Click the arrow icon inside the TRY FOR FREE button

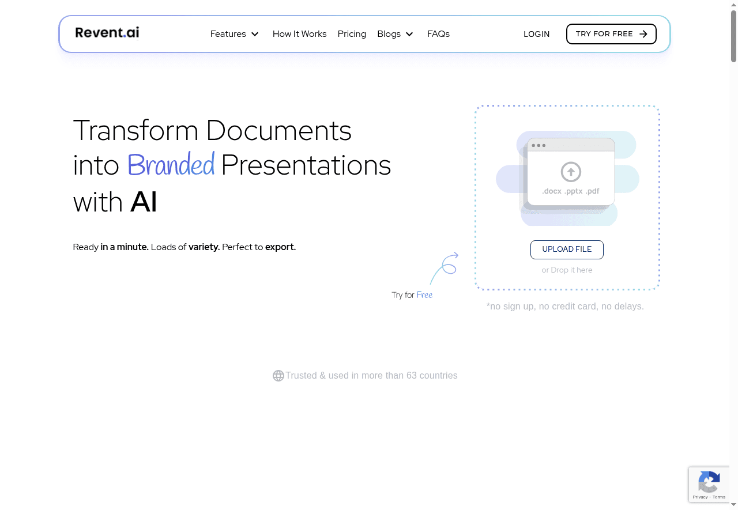(643, 34)
